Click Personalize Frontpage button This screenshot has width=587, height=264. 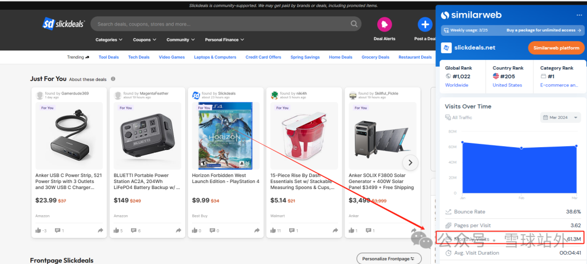(389, 259)
